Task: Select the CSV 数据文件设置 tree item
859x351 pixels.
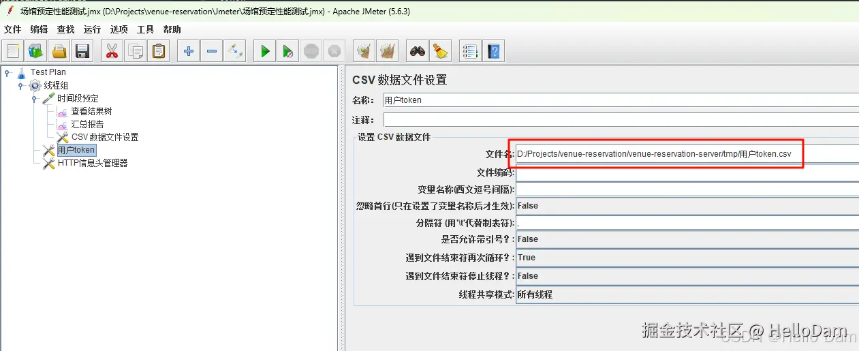Action: (x=105, y=137)
